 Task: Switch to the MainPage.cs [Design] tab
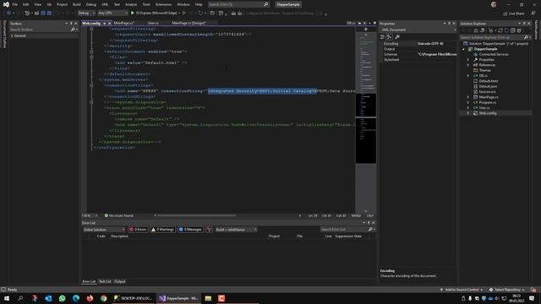tap(189, 23)
